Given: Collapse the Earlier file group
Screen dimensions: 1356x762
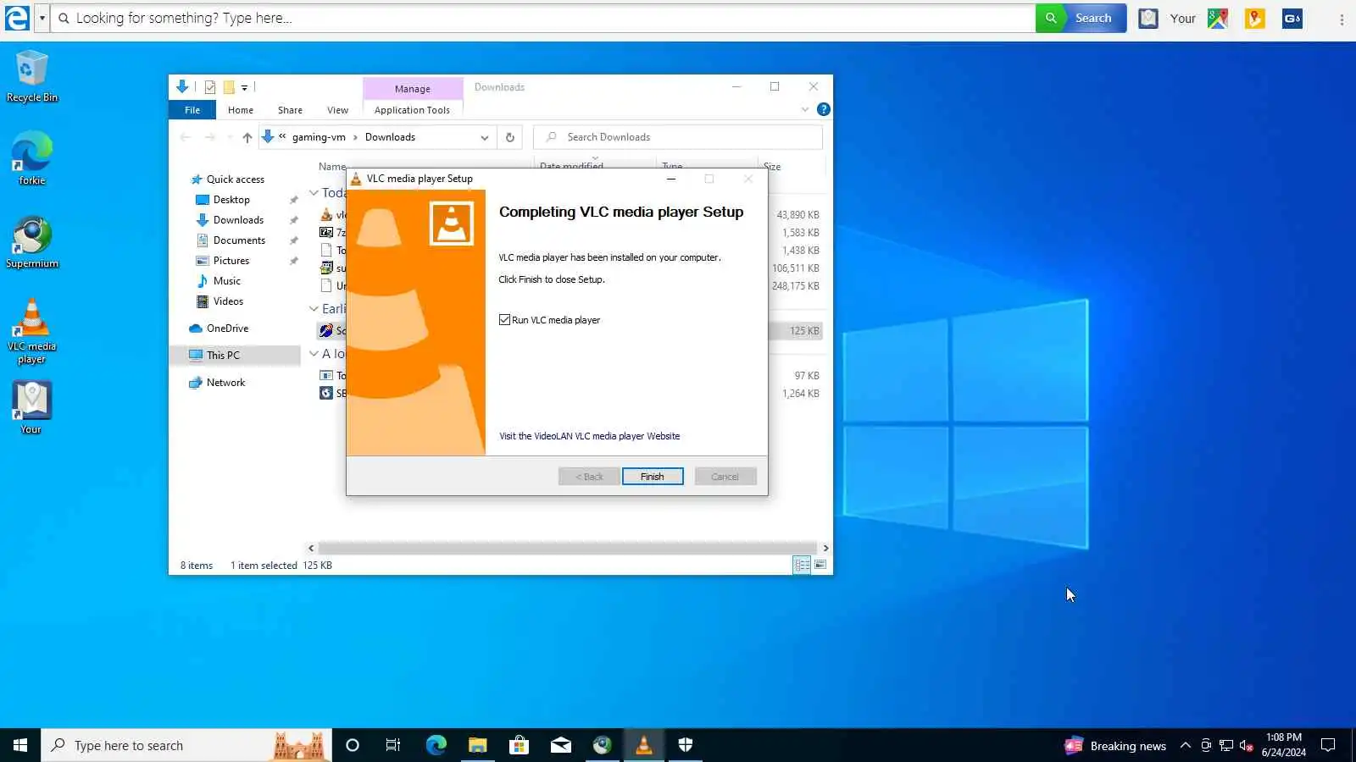Looking at the screenshot, I should pos(314,309).
